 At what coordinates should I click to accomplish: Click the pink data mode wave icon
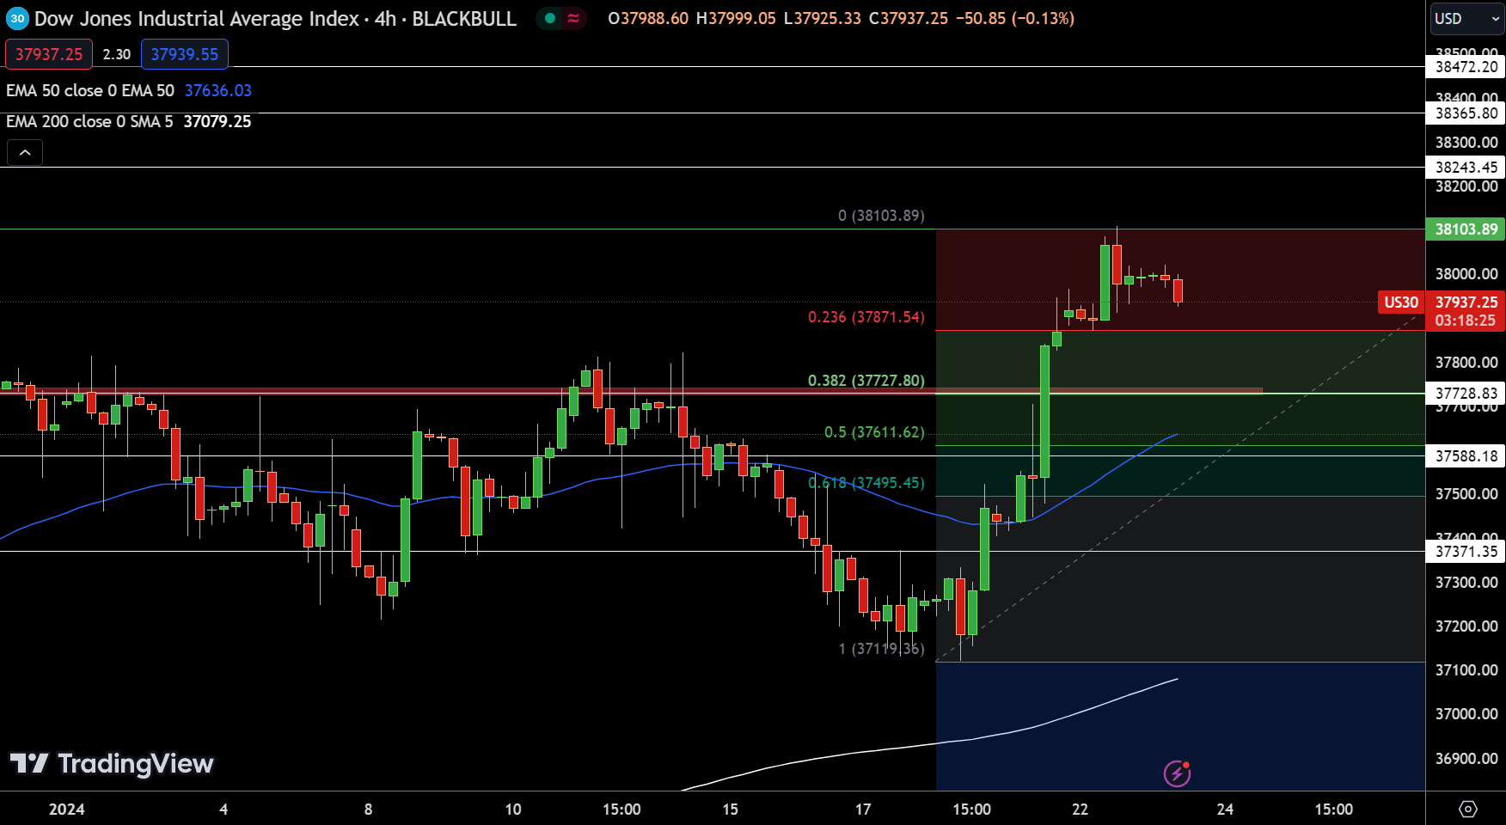tap(573, 18)
